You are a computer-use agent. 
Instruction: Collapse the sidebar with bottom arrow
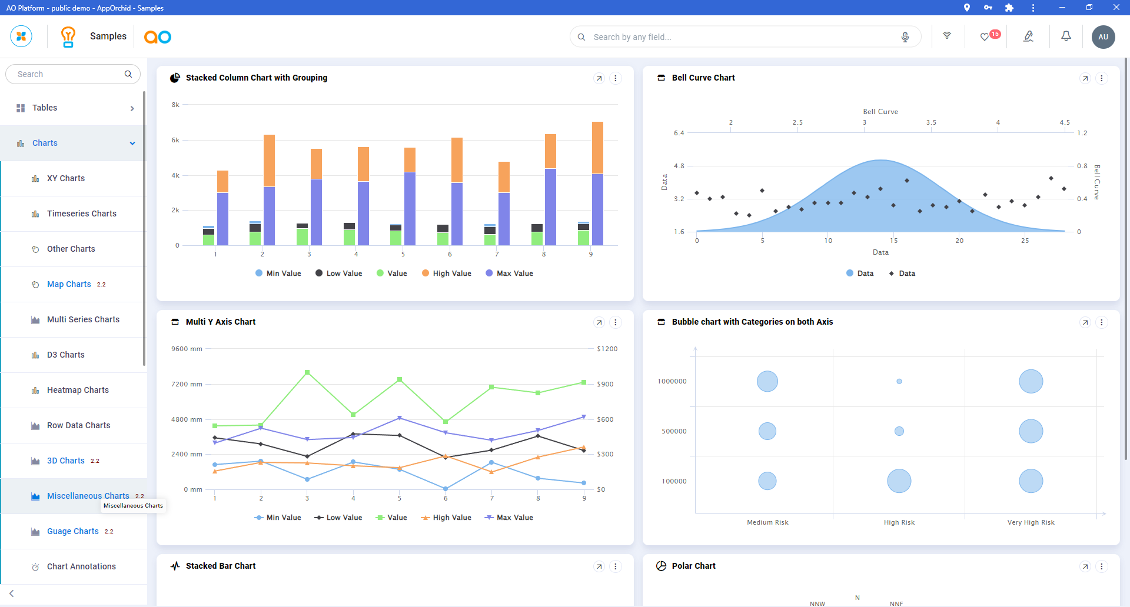12,593
